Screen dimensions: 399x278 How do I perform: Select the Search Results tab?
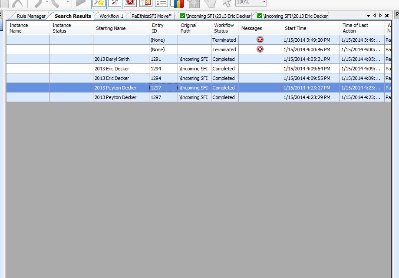[x=73, y=16]
